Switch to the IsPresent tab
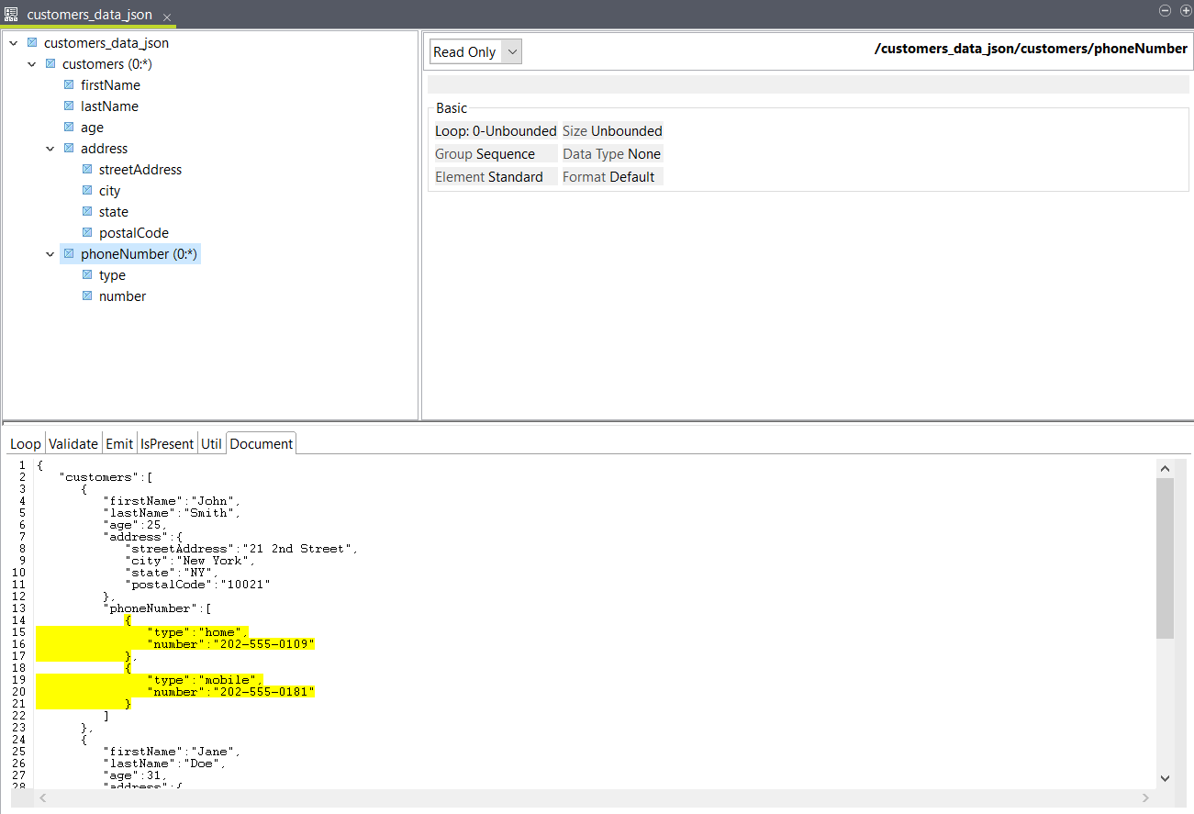Viewport: 1194px width, 814px height. tap(167, 442)
